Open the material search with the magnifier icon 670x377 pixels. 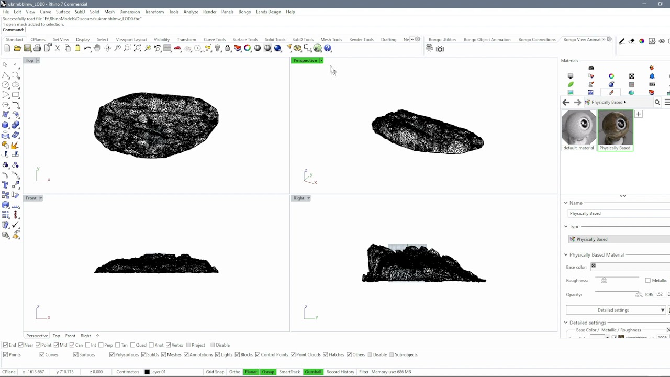point(657,102)
